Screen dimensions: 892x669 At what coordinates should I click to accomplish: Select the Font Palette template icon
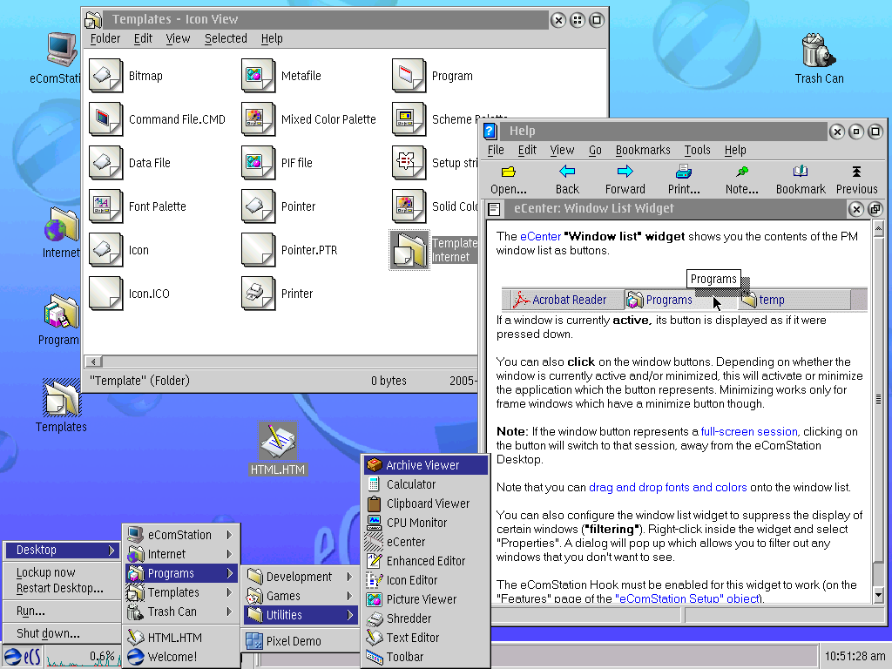(x=105, y=206)
